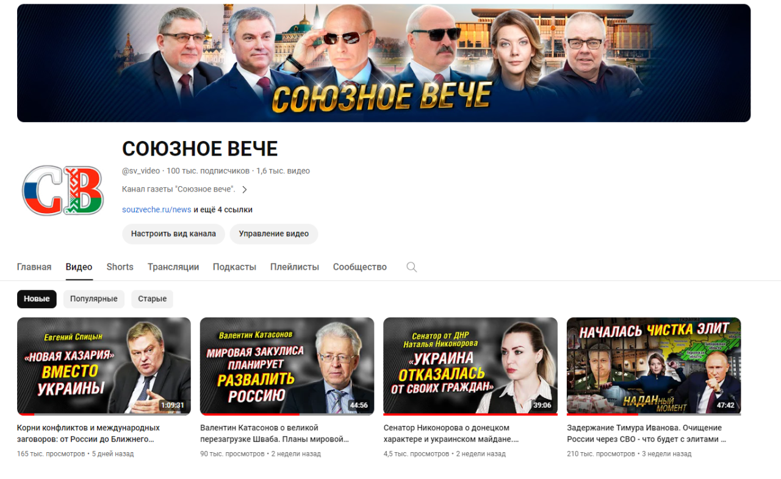Open the "и ещё 4 ссылки" links list

coord(223,209)
